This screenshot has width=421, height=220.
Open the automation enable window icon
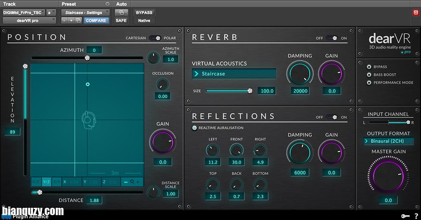pyautogui.click(x=121, y=13)
